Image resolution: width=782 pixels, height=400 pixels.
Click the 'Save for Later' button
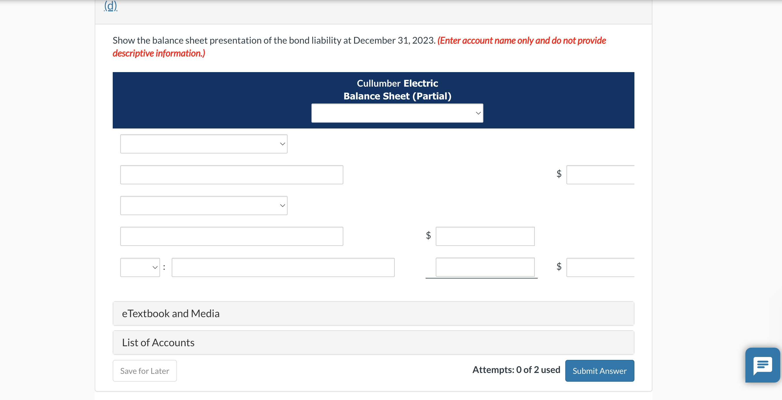pyautogui.click(x=145, y=371)
